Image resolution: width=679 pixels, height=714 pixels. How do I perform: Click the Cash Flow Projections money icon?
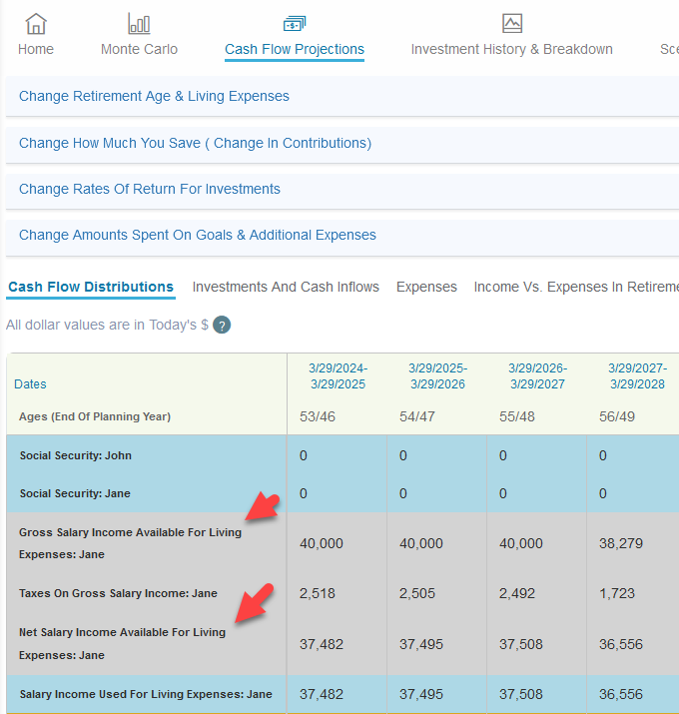295,24
